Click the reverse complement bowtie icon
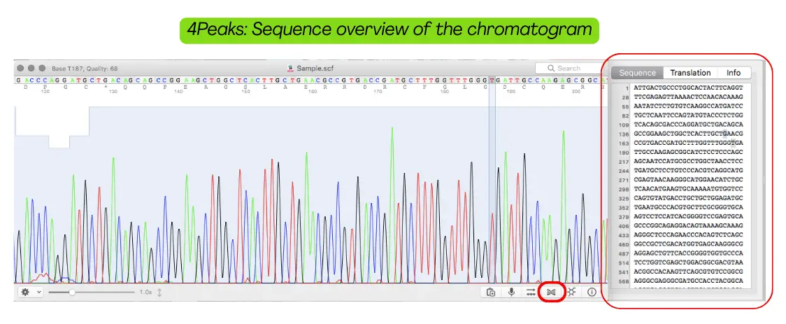The image size is (786, 324). click(x=552, y=292)
